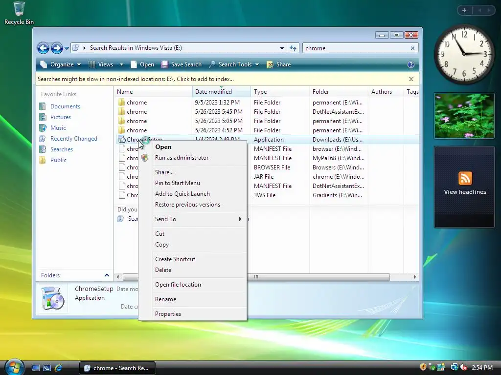Choose Open from the context menu
This screenshot has width=501, height=375.
pyautogui.click(x=193, y=147)
